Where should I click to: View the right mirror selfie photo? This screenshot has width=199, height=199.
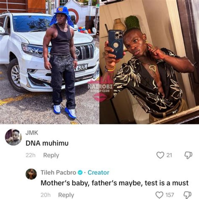click(149, 62)
